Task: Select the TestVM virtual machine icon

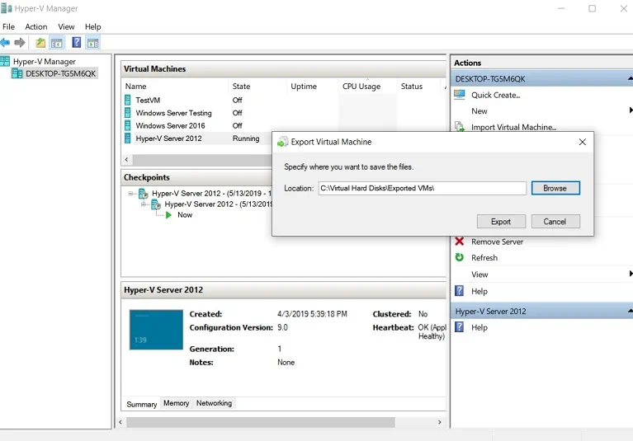Action: coord(128,100)
